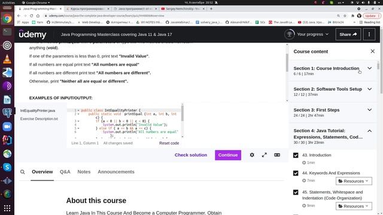Open the Udemy home logo
383x215 pixels.
tap(32, 35)
